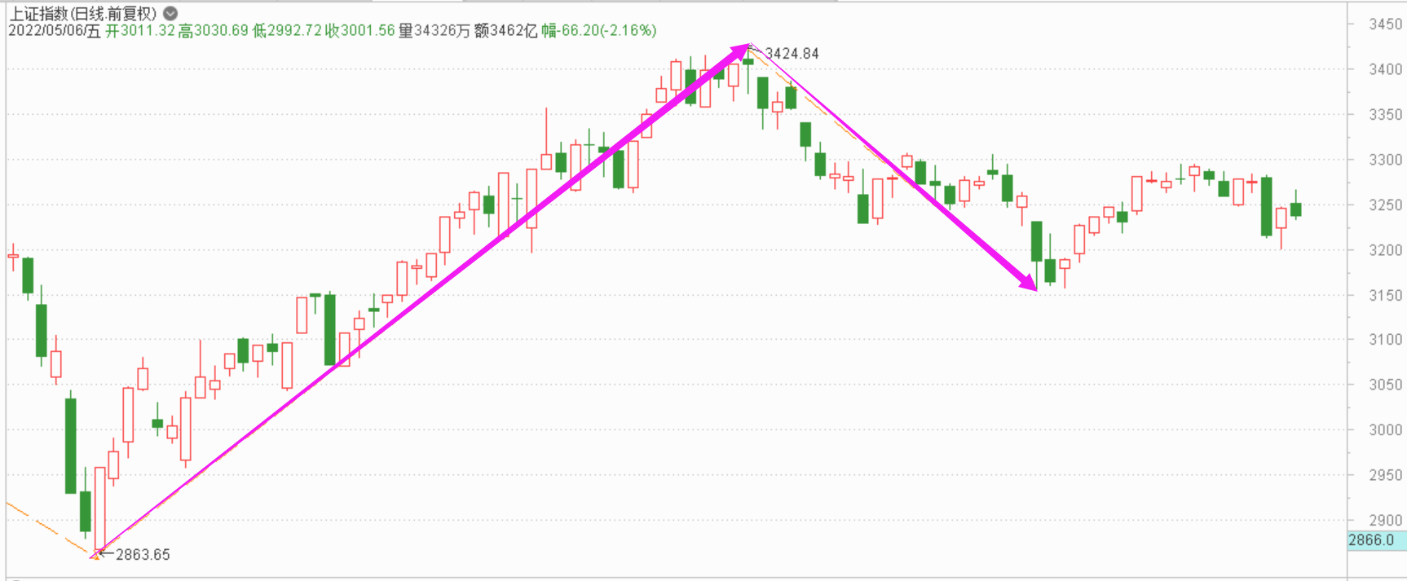This screenshot has height=581, width=1407.
Task: Click the 3350 price axis label
Action: 1385,115
